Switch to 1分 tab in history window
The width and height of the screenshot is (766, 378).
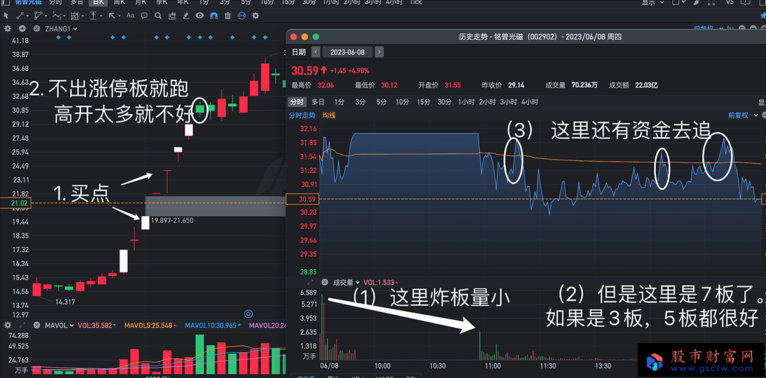(x=340, y=102)
